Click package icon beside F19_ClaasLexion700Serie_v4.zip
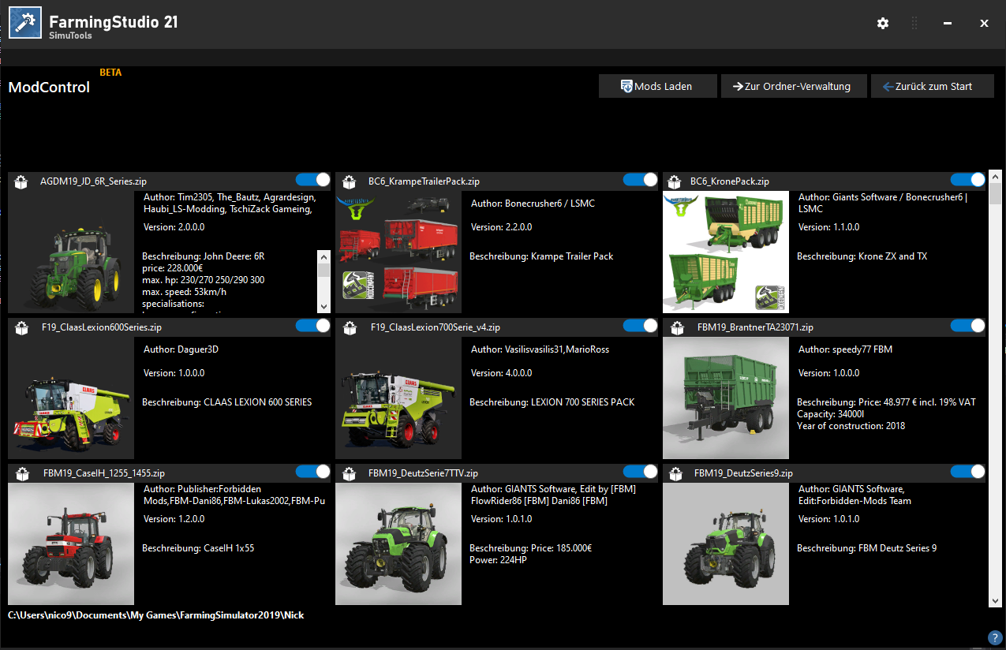 (349, 327)
